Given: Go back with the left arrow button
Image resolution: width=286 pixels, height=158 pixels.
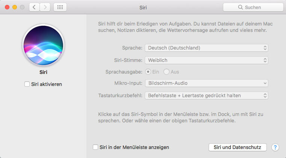Looking at the screenshot, I should [x=34, y=7].
